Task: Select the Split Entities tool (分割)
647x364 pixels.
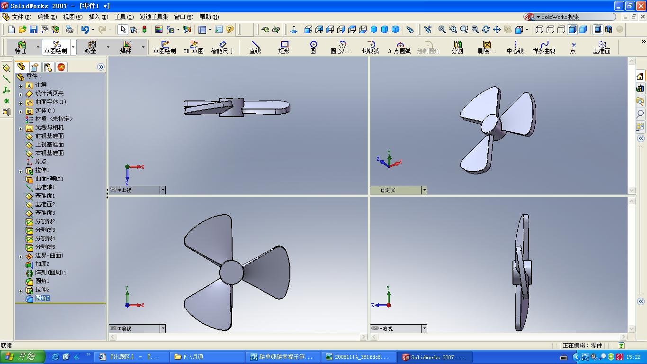Action: pos(458,47)
